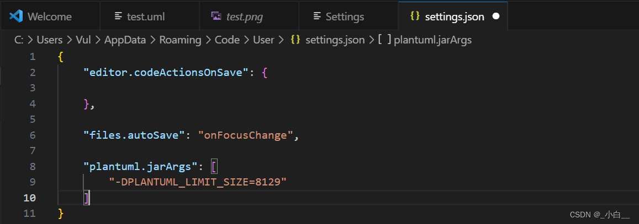
Task: Select Users in the breadcrumb path
Action: 50,40
